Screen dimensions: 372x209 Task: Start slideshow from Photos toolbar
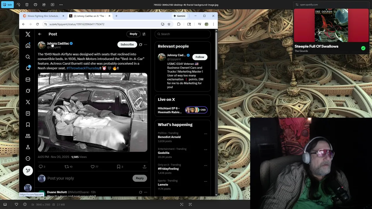coord(52,5)
